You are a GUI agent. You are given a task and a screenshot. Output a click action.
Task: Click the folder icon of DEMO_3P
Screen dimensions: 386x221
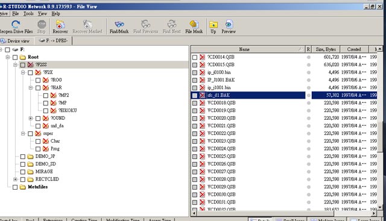pyautogui.click(x=30, y=157)
